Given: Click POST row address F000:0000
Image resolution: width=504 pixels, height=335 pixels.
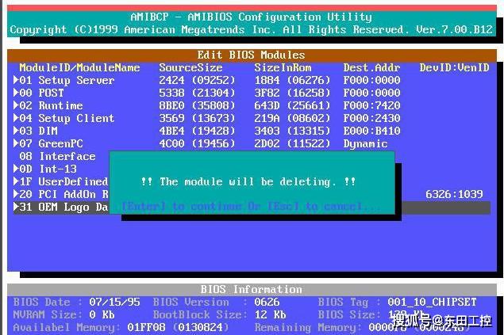Looking at the screenshot, I should pyautogui.click(x=372, y=93).
